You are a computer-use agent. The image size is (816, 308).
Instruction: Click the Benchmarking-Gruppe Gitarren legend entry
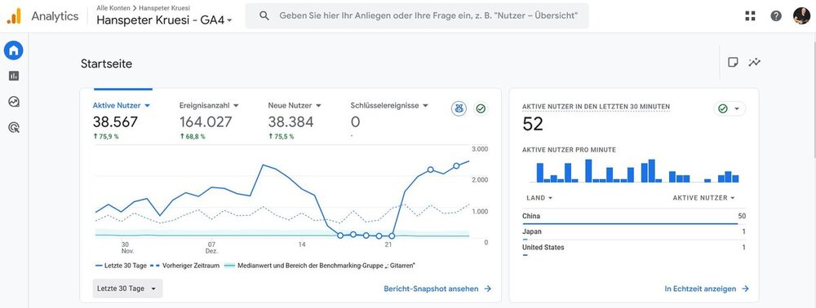320,266
